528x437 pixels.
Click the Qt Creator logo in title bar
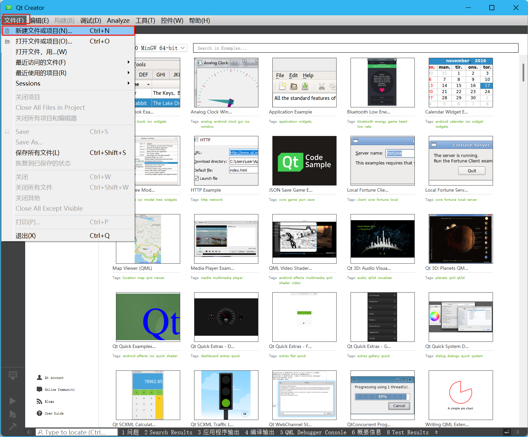pyautogui.click(x=8, y=7)
